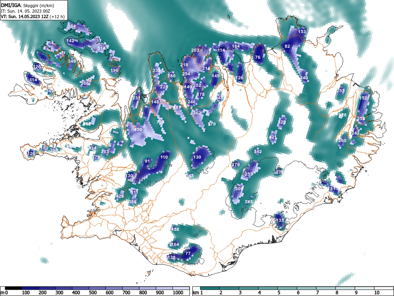Click the 'VT: Sun. 14.05.2023 12Z (+12 h)' line

[33, 17]
